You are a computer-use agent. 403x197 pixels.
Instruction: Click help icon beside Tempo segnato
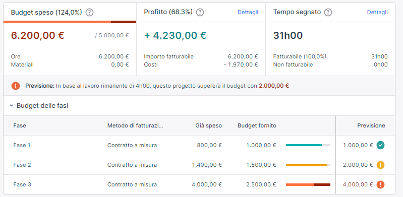328,12
